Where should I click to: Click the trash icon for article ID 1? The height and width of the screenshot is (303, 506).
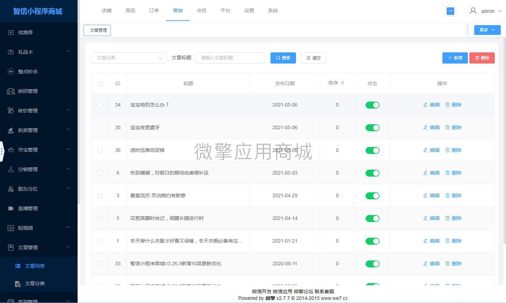pos(447,241)
